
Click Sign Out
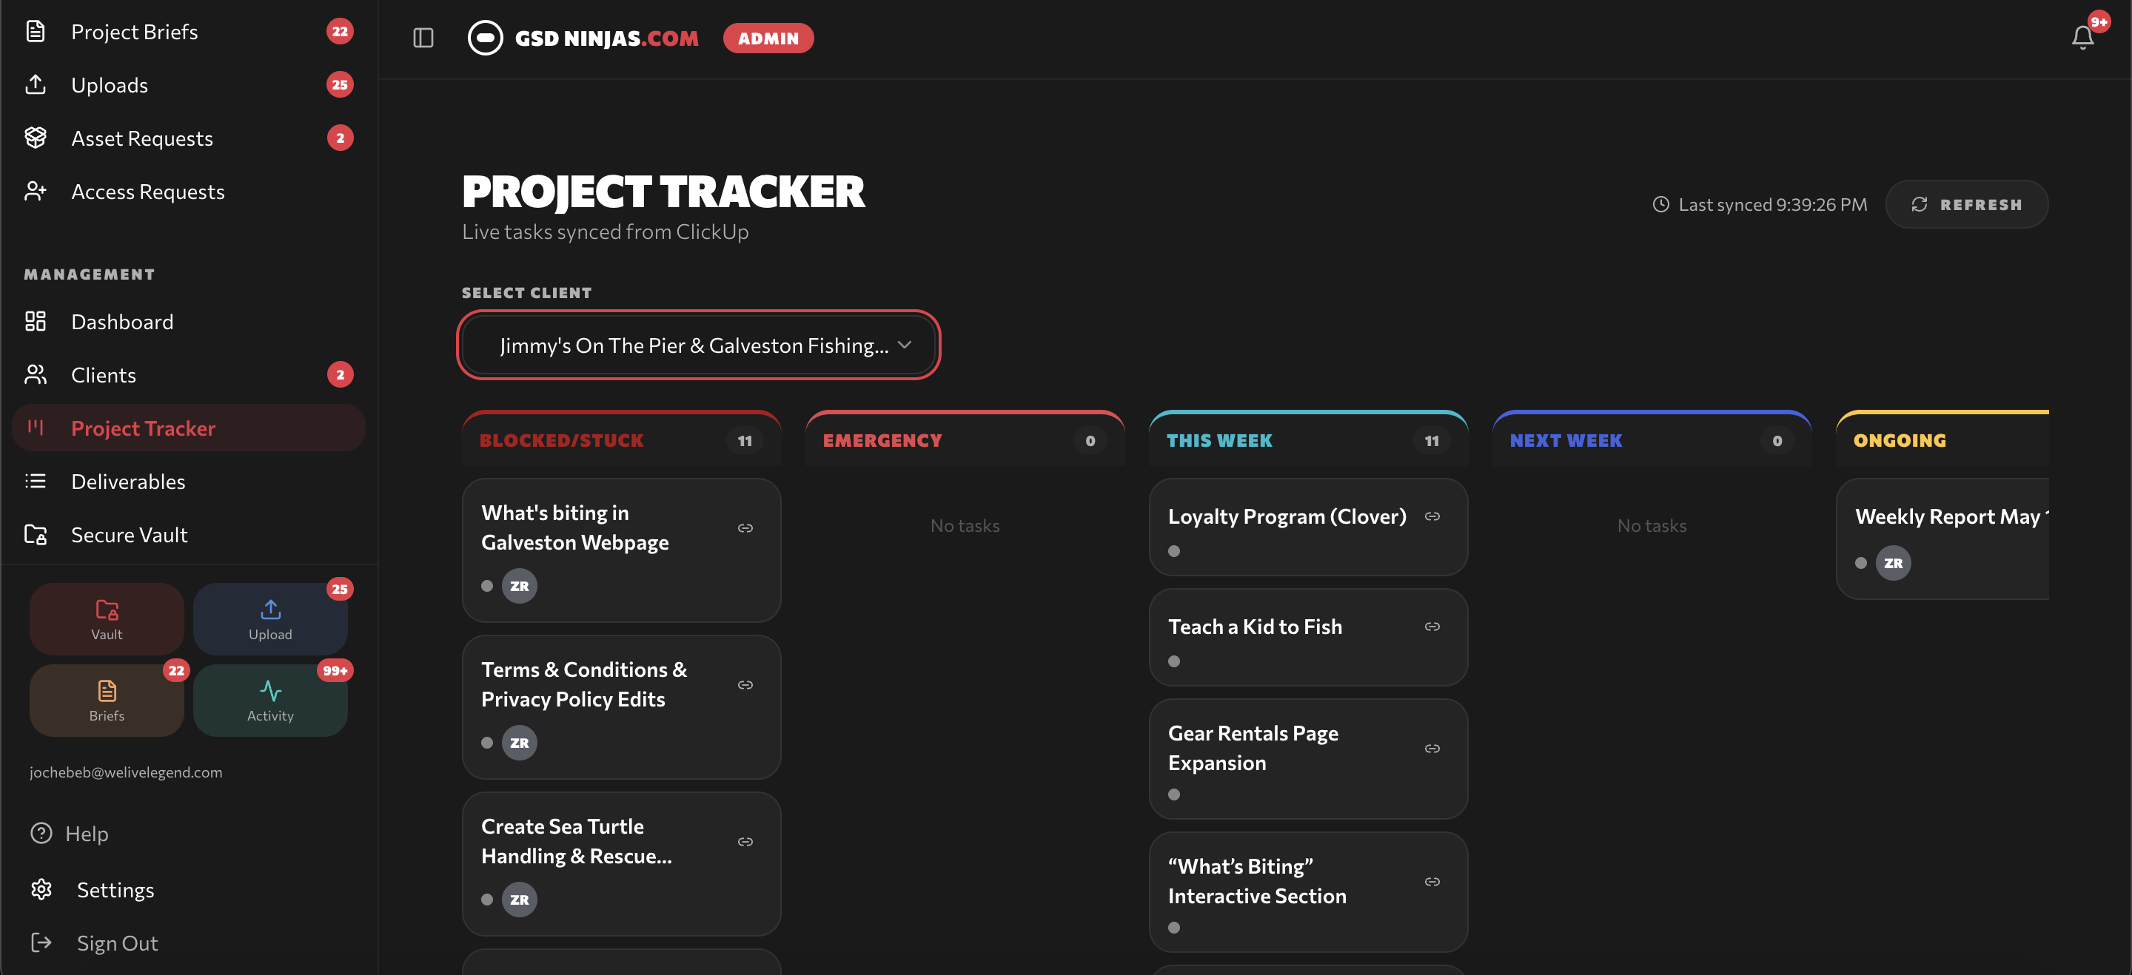(117, 942)
